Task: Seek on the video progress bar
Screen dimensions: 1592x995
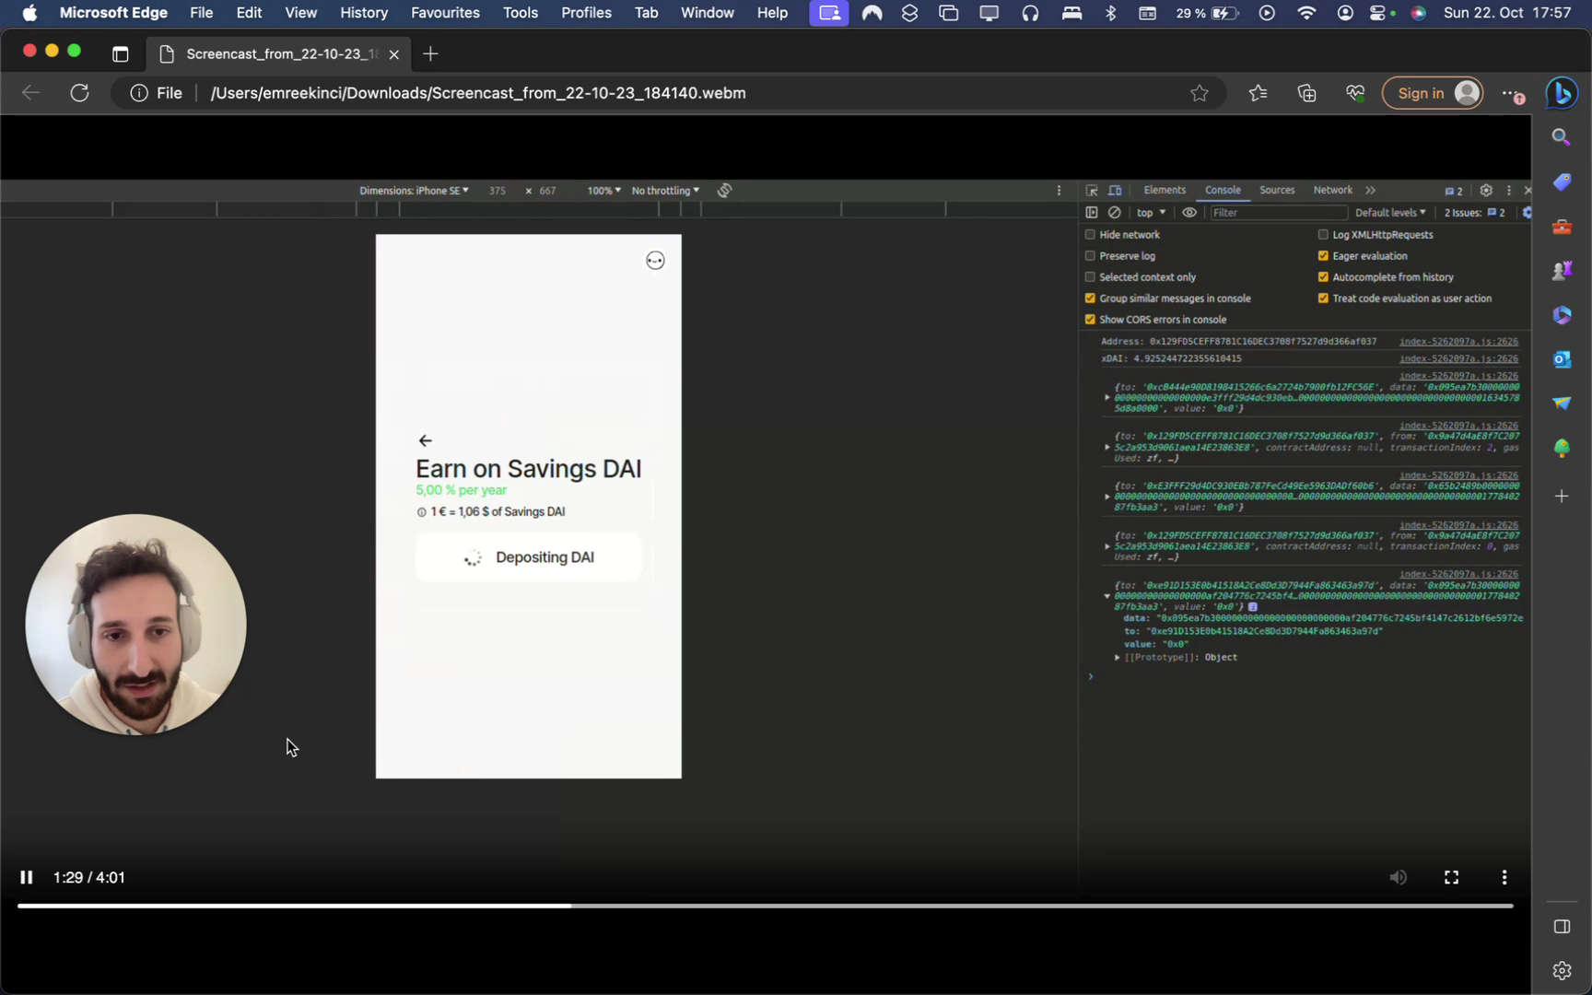Action: tap(765, 906)
